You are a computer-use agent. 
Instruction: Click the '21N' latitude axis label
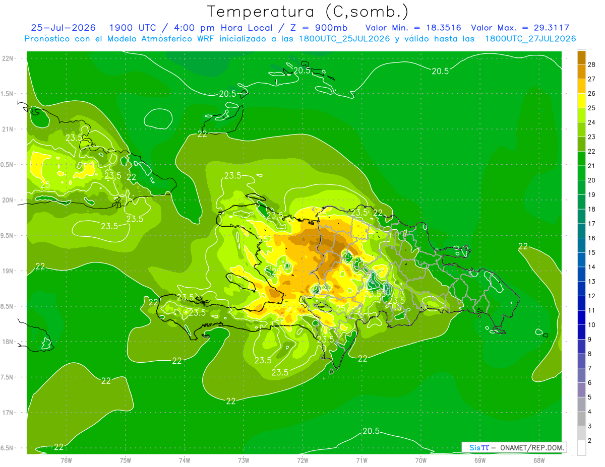pos(8,129)
